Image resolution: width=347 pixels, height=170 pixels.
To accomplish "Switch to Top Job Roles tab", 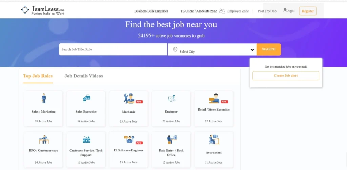I will pyautogui.click(x=38, y=76).
